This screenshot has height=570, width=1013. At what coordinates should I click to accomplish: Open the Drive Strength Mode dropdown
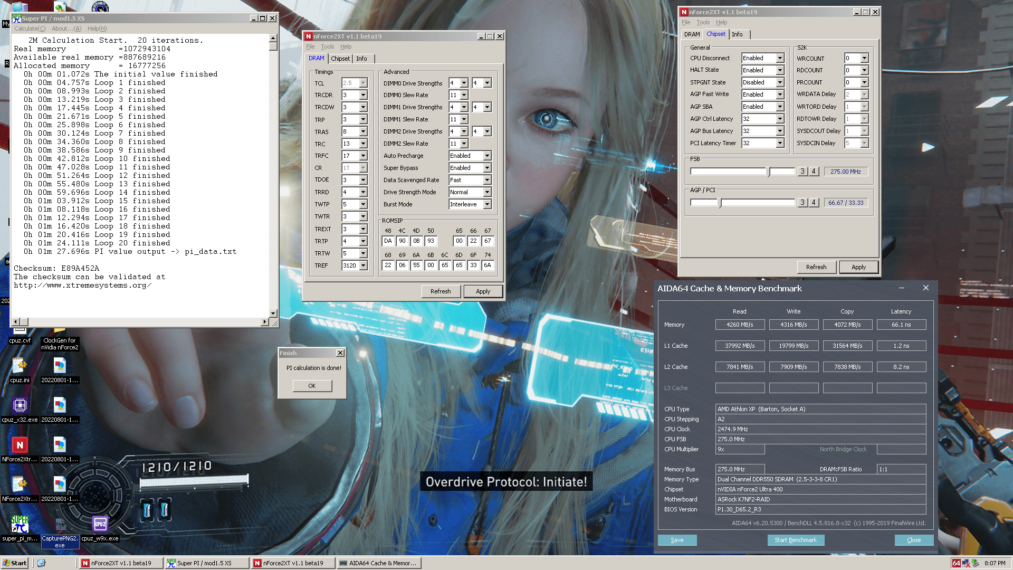click(x=487, y=193)
